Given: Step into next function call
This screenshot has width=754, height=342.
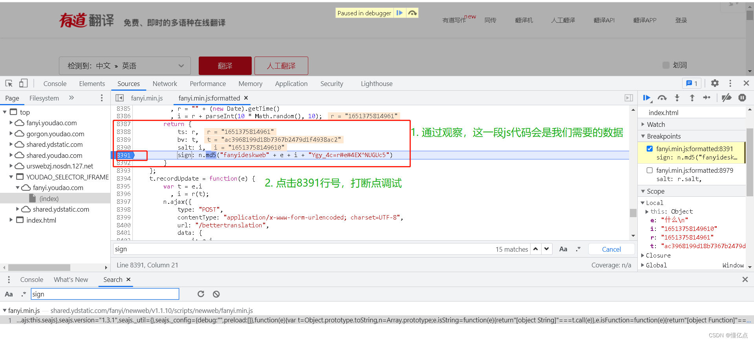Looking at the screenshot, I should tap(677, 98).
